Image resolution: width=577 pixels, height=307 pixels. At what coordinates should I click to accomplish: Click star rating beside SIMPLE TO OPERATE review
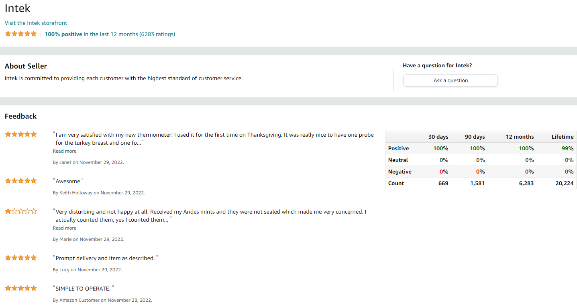(21, 288)
